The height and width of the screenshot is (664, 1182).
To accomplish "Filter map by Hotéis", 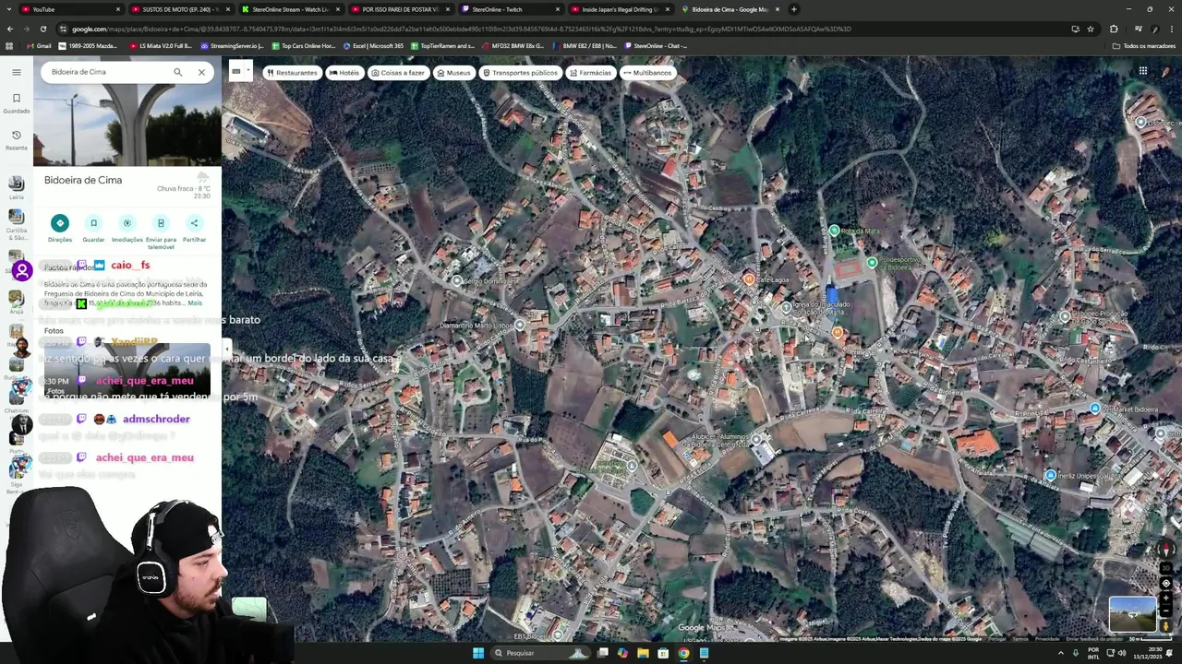I will pyautogui.click(x=344, y=73).
